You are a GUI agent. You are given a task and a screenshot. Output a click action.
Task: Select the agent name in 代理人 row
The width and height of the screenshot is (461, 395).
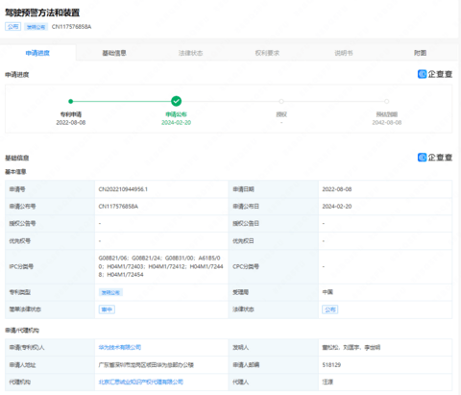pos(328,382)
